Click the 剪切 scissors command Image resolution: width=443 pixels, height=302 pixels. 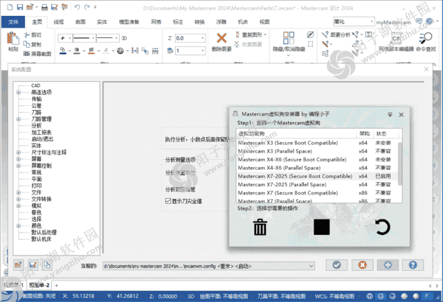(33, 35)
